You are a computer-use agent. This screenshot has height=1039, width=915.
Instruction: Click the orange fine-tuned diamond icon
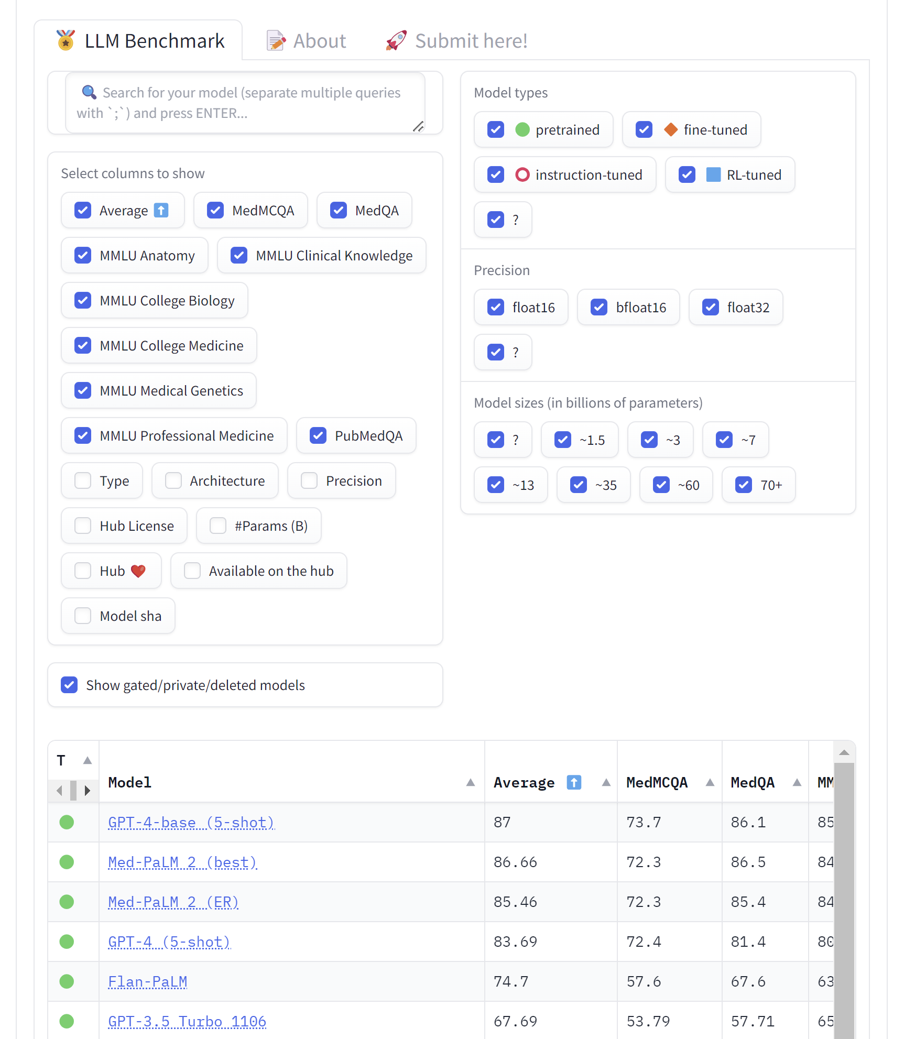pos(671,129)
